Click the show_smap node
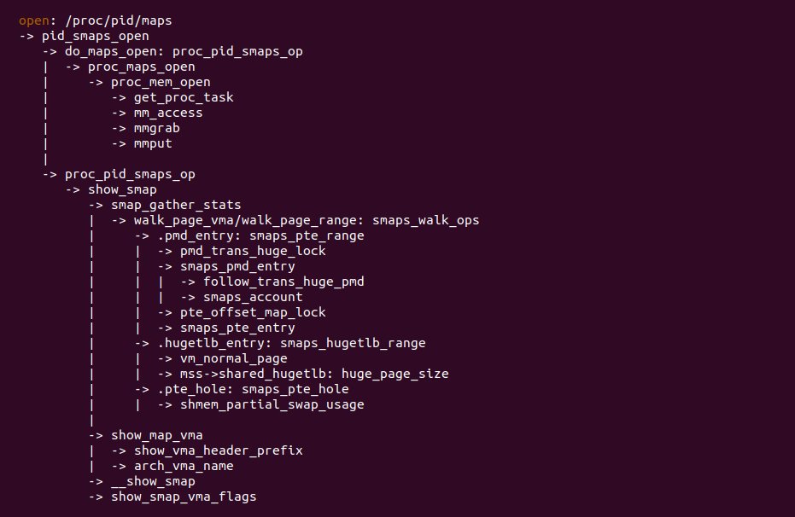 point(122,189)
